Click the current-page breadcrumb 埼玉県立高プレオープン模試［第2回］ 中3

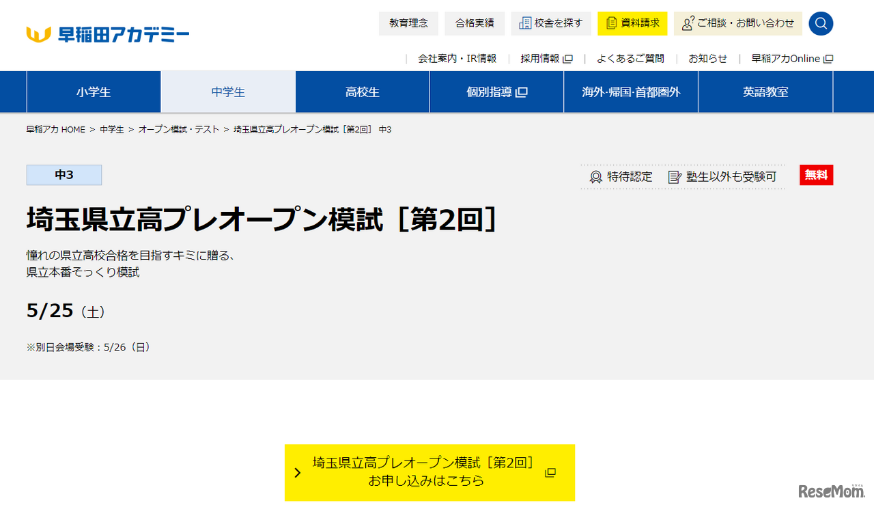point(313,130)
